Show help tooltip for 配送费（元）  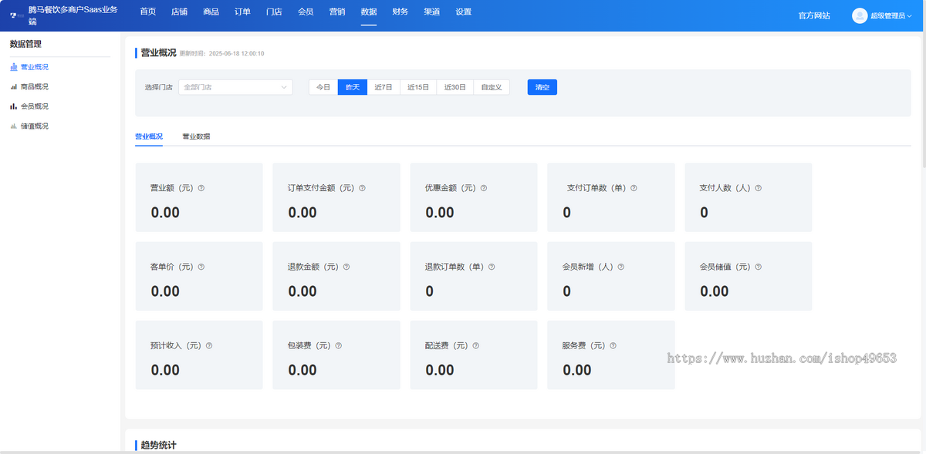(476, 346)
